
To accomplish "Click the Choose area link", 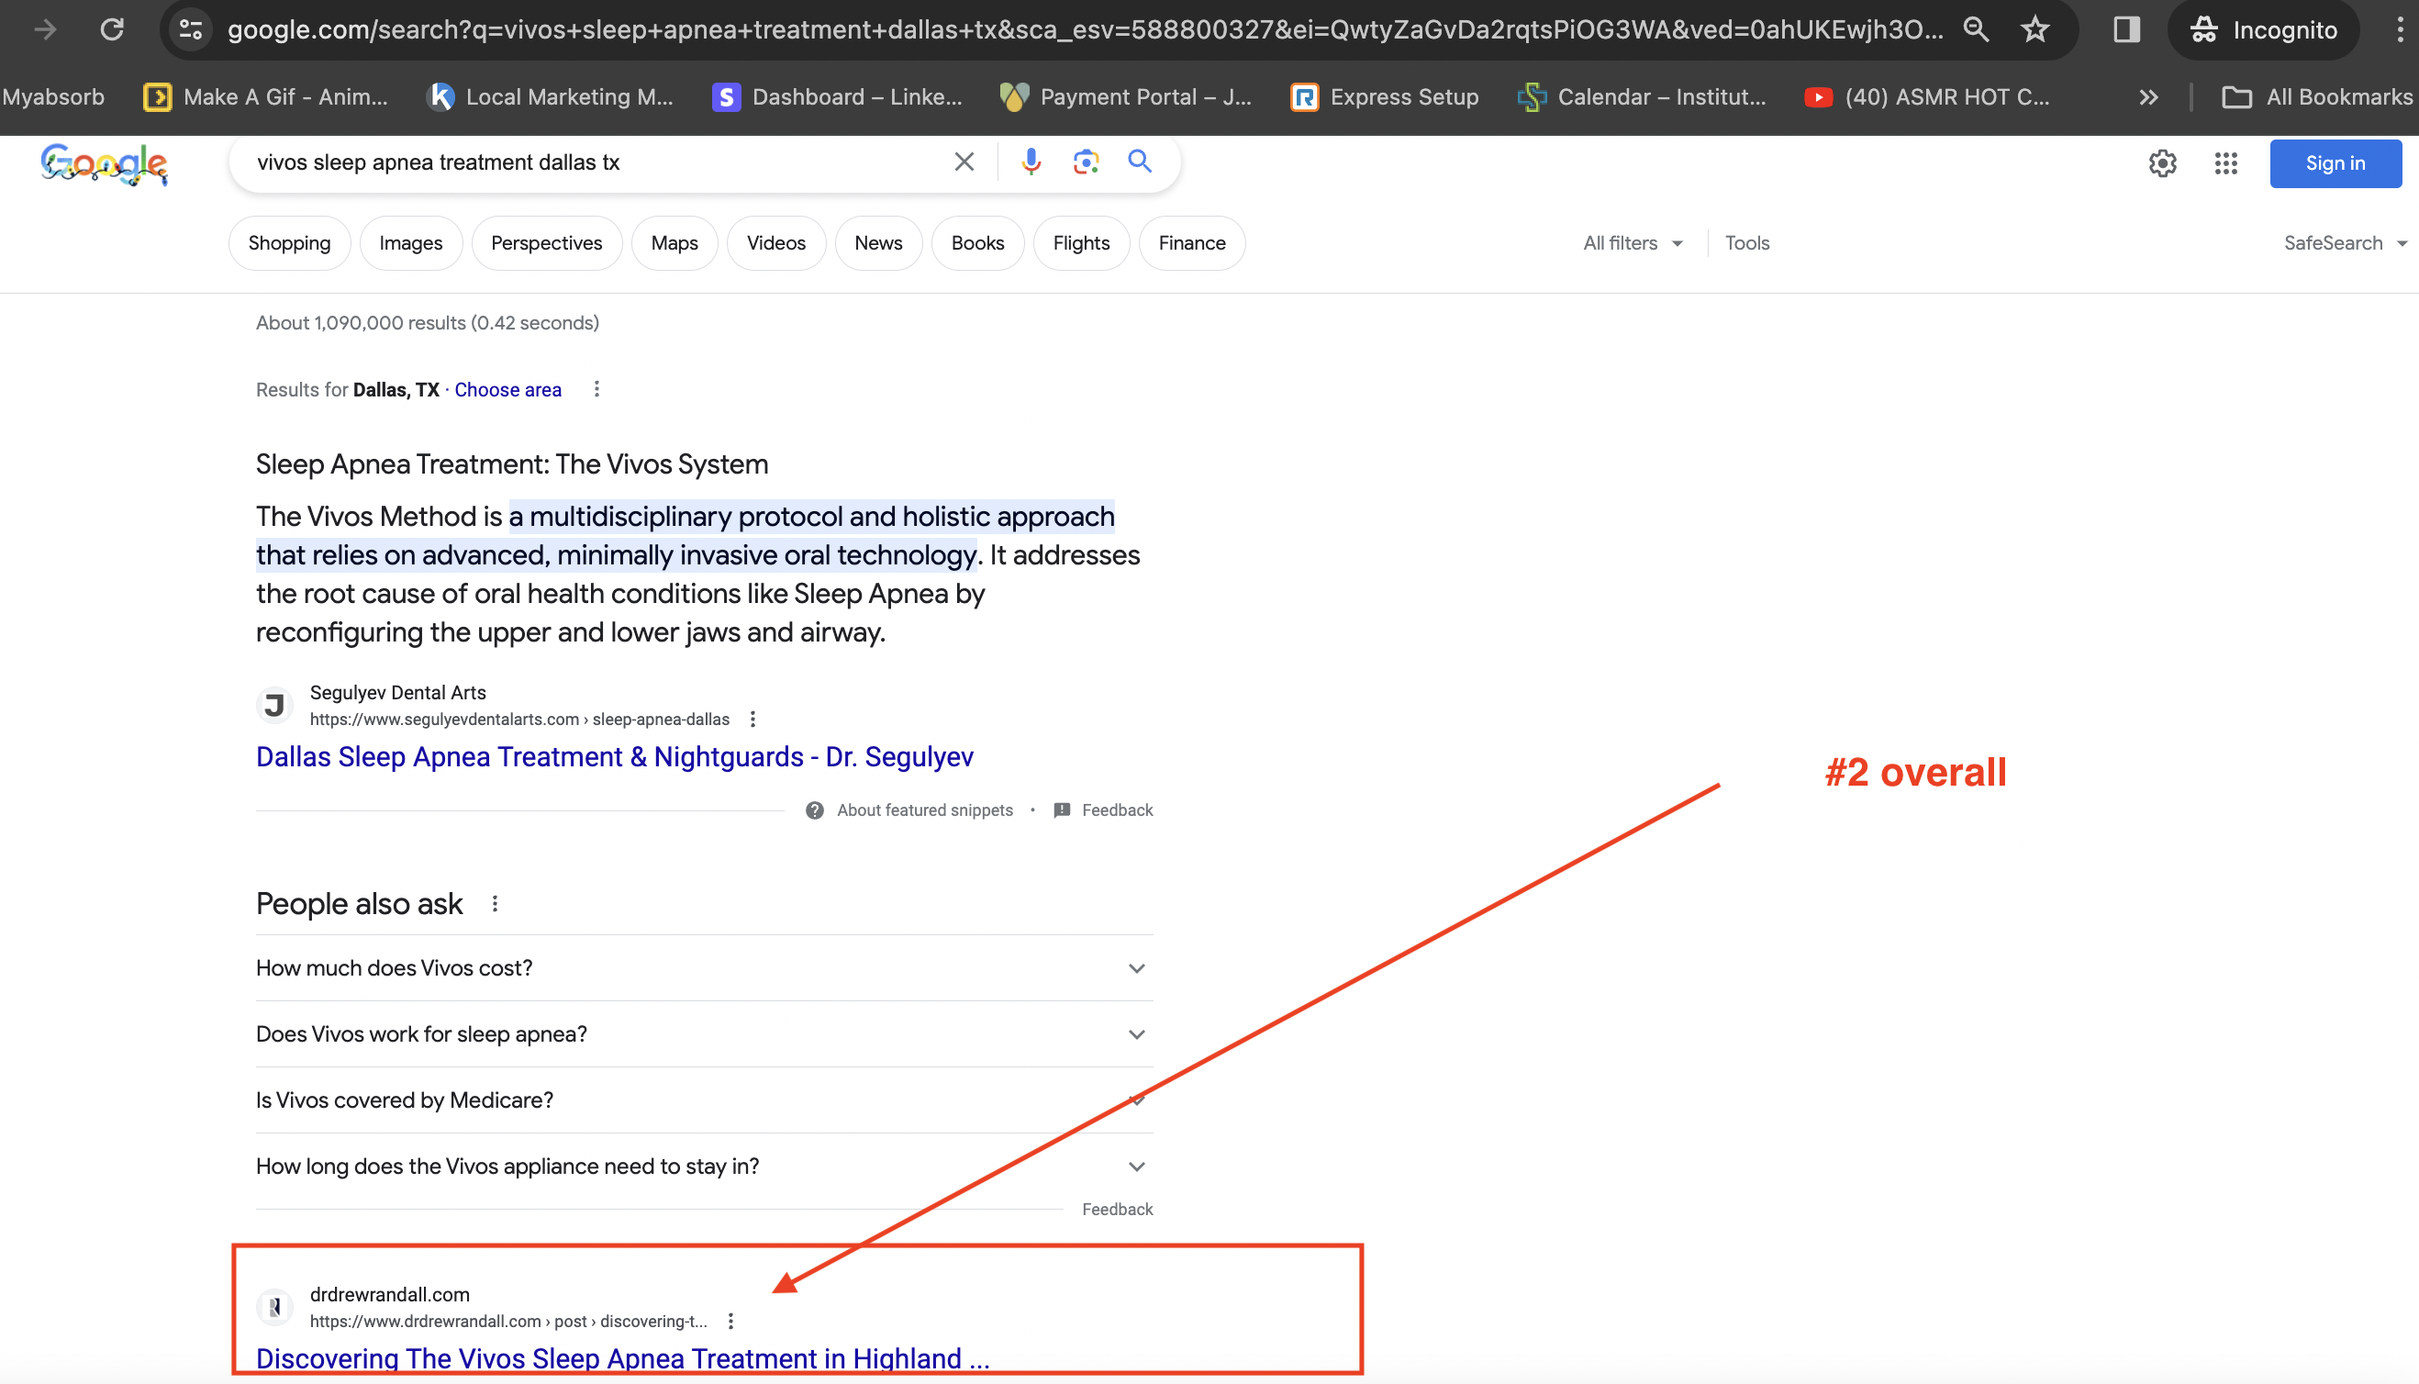I will coord(507,390).
